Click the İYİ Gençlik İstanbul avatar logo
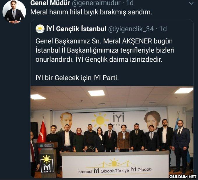 tap(40, 29)
